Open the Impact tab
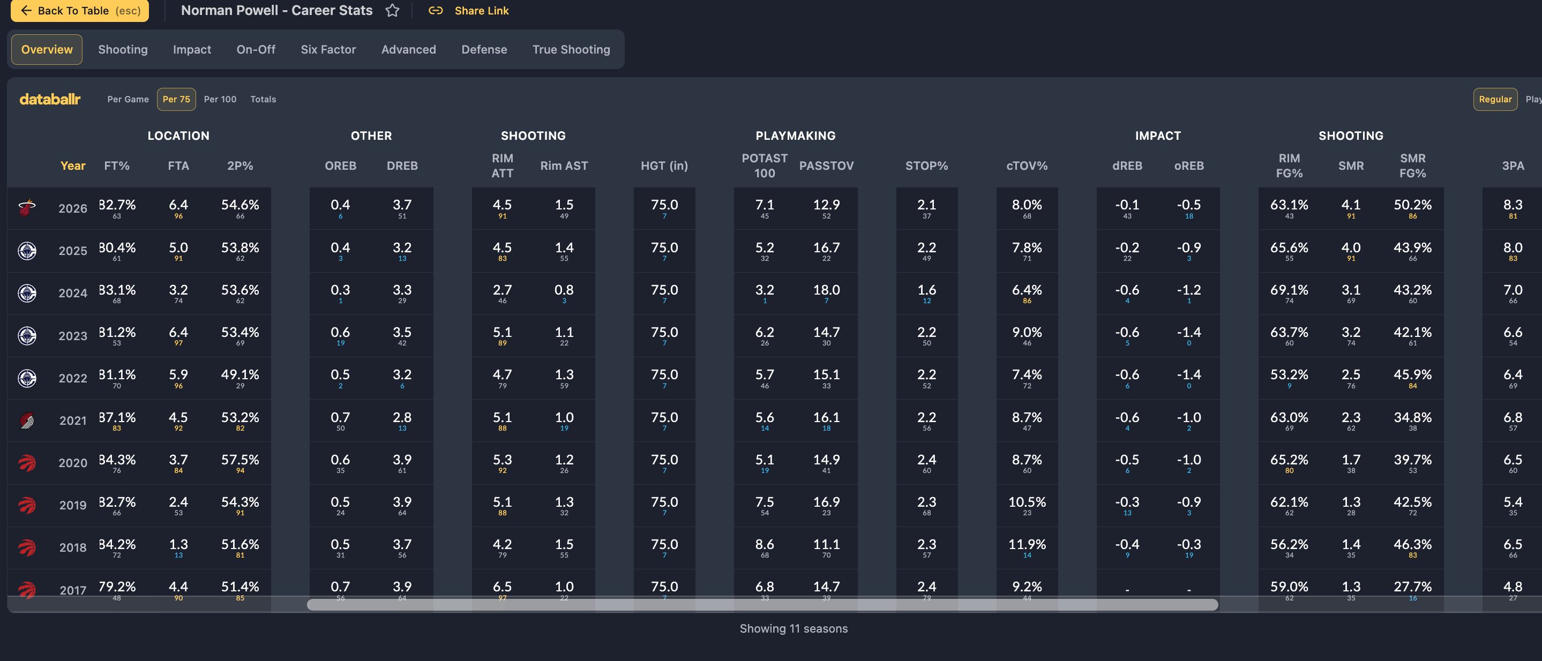 [x=192, y=50]
